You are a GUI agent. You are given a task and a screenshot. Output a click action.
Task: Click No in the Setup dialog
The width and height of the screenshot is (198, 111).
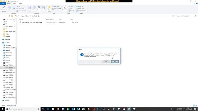coord(115,62)
